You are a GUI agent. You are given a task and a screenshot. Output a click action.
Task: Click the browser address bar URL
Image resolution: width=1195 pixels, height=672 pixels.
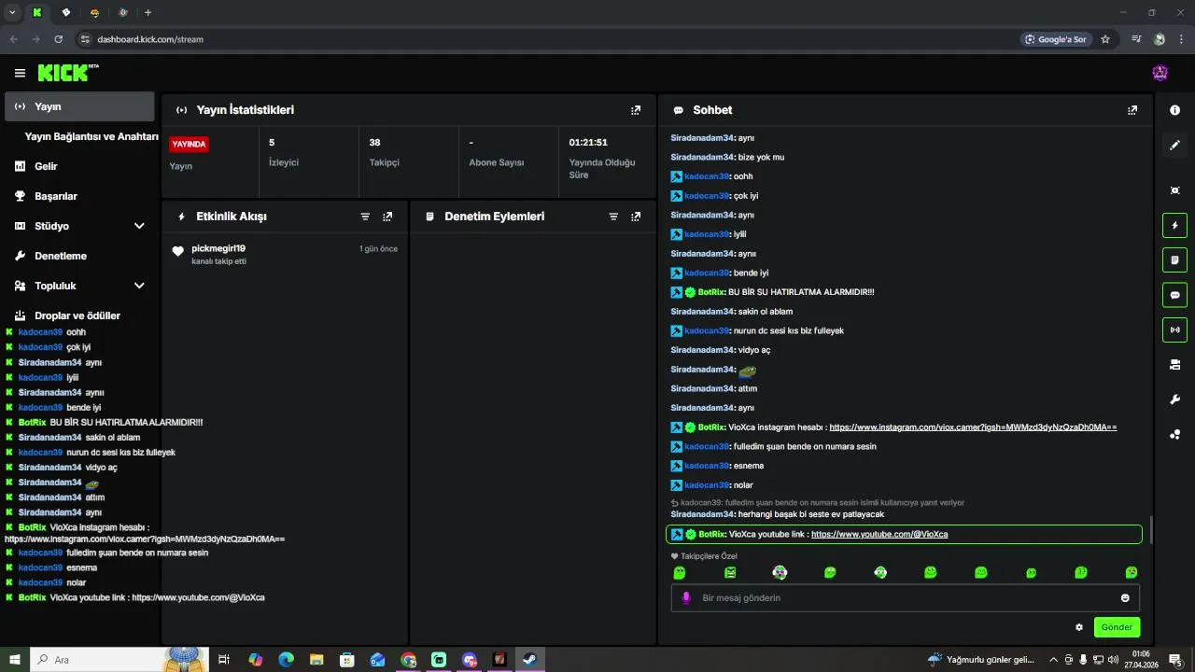click(150, 39)
